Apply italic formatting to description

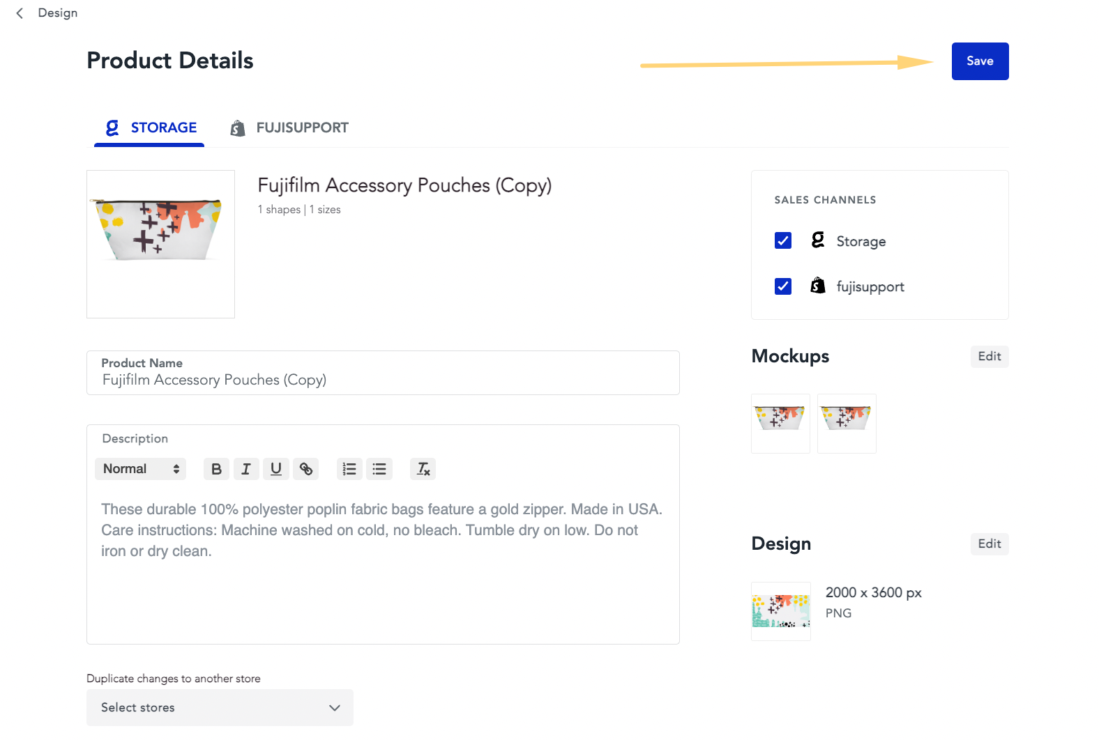246,469
